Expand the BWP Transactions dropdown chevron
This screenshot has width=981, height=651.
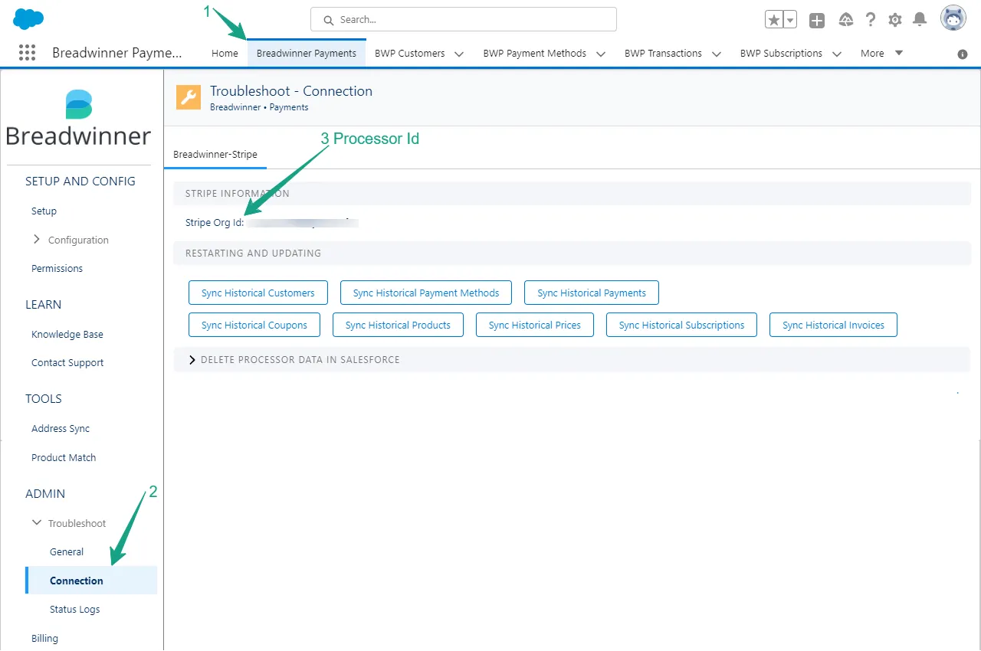coord(717,54)
